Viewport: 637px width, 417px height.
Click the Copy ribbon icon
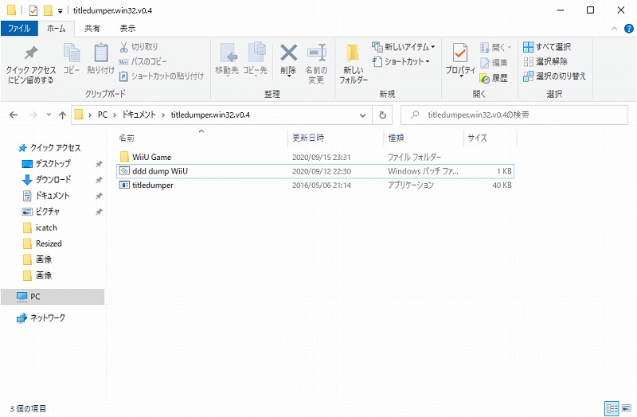click(x=72, y=59)
